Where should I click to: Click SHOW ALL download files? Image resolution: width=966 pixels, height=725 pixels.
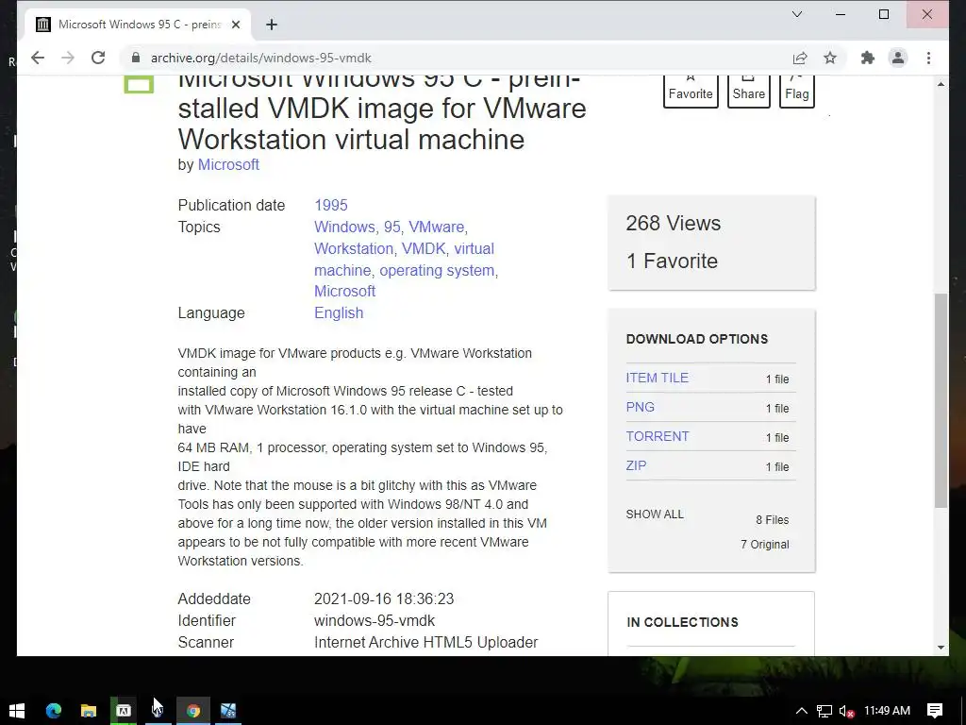pos(655,514)
